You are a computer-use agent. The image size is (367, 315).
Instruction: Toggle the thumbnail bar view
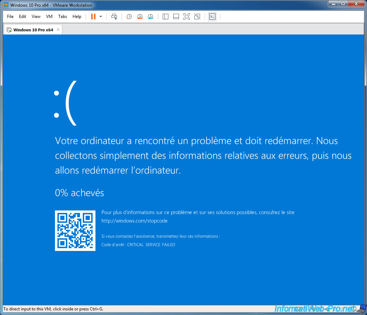pos(176,17)
